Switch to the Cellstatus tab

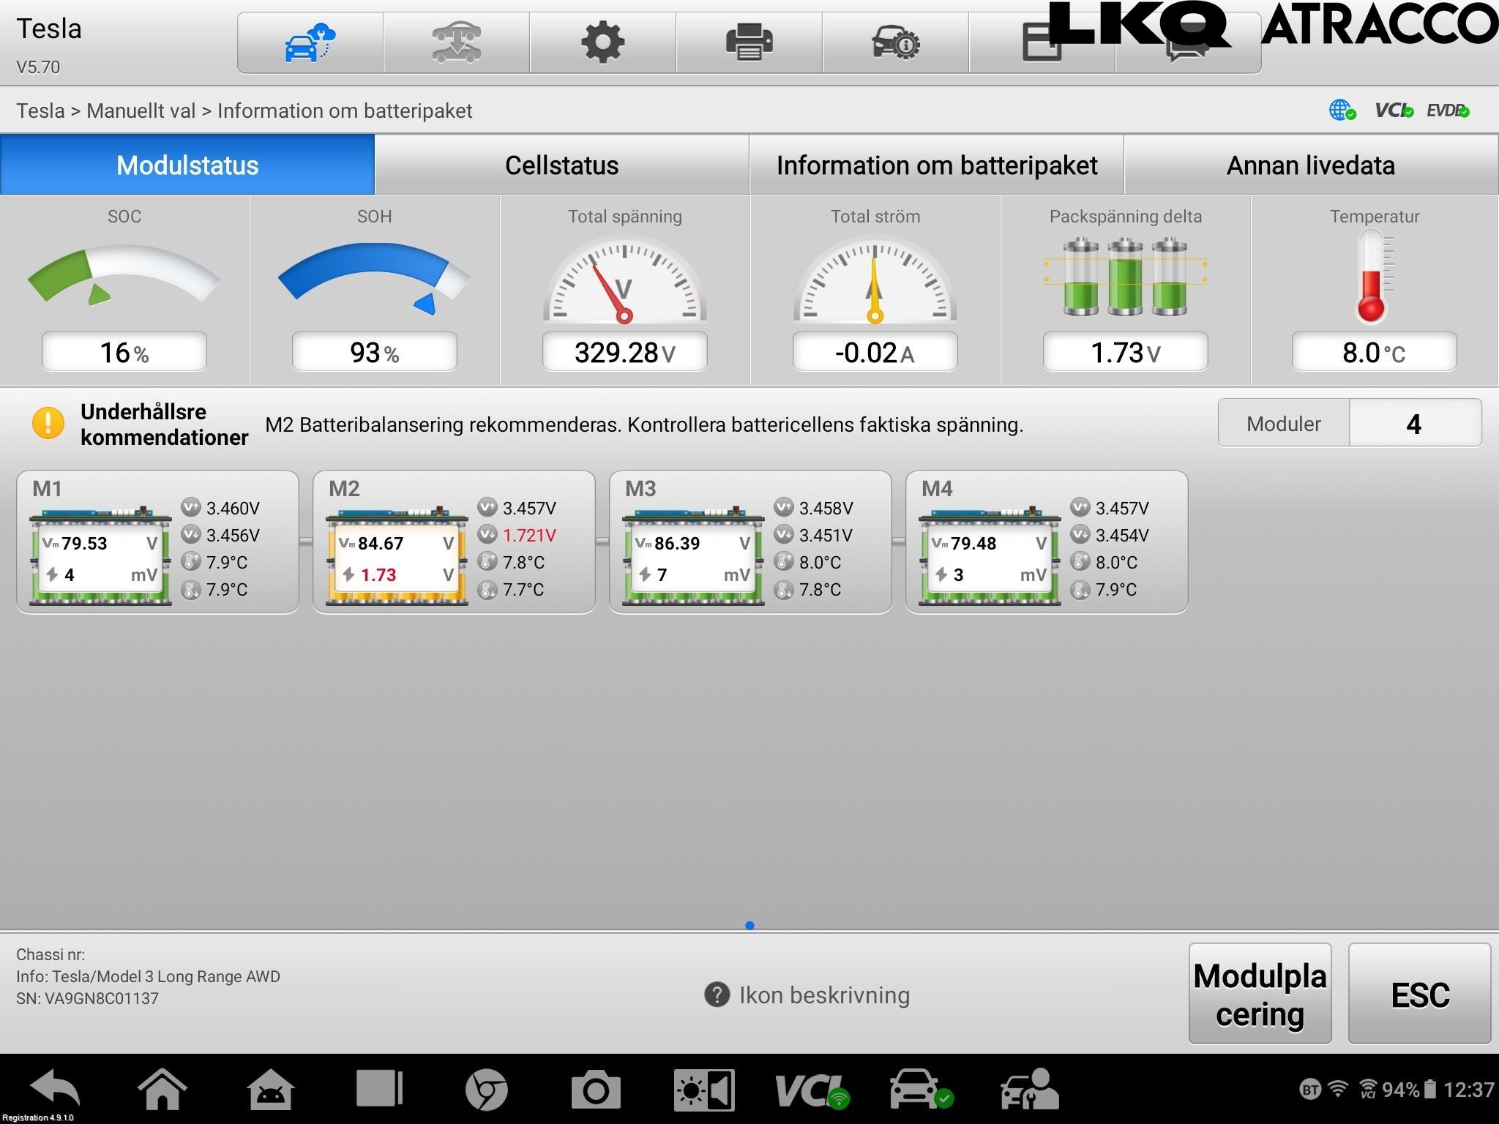561,165
